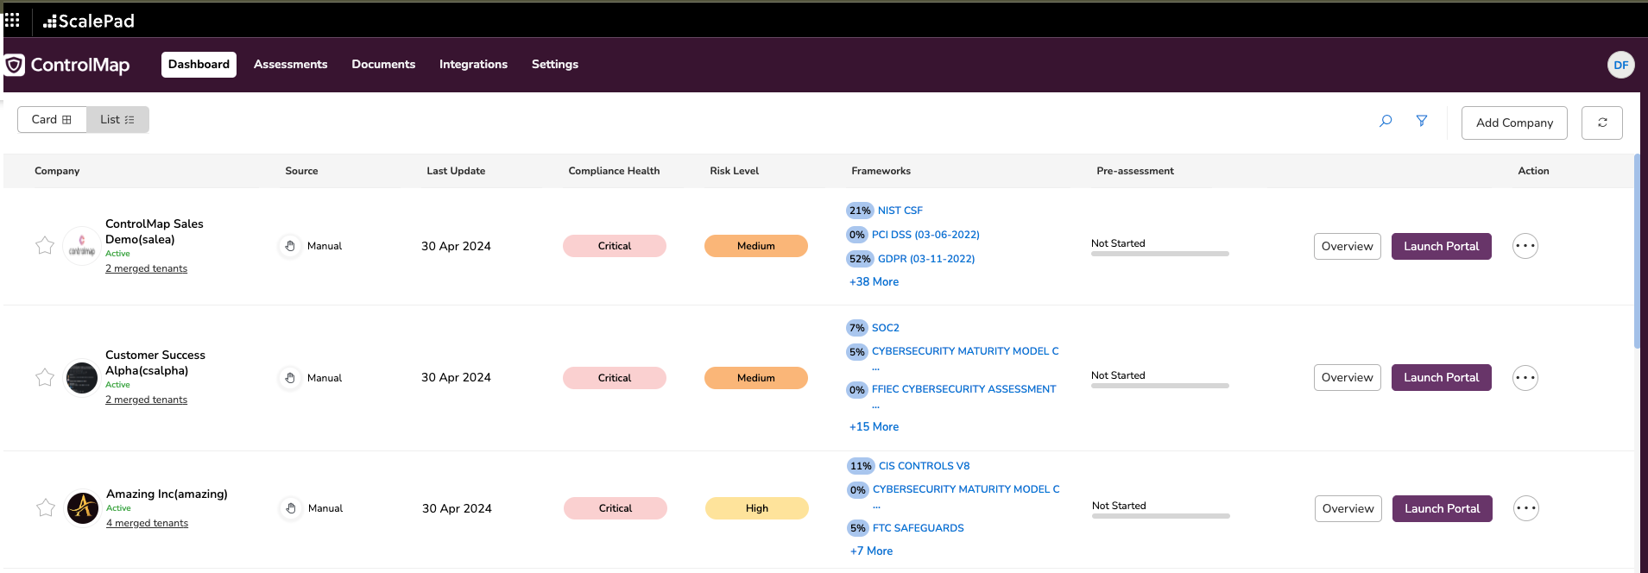View 2 merged tenants for ControlMap Sales Demo
1648x573 pixels.
pos(146,268)
